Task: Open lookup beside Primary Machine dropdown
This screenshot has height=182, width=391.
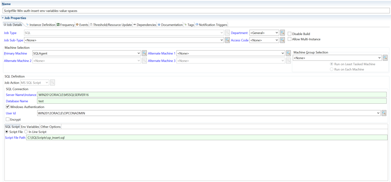Action: pyautogui.click(x=144, y=53)
